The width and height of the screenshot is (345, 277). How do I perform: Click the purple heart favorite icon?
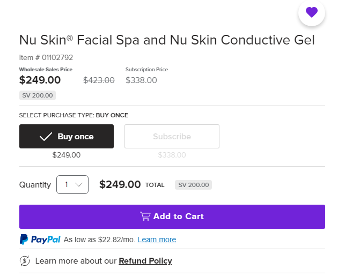point(312,12)
